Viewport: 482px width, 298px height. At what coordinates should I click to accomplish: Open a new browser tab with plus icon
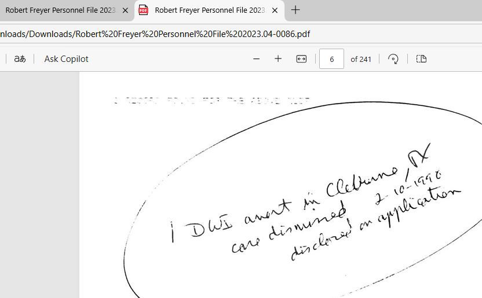tap(295, 10)
